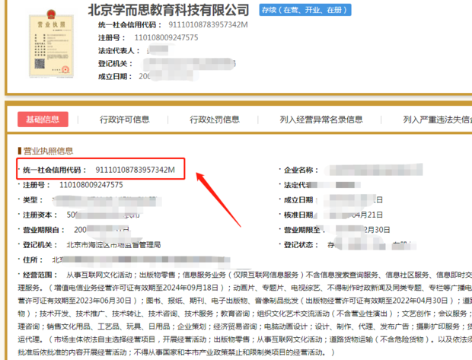Click the 营业期限自 field label
Viewport: 472px width, 360px height.
pyautogui.click(x=43, y=230)
